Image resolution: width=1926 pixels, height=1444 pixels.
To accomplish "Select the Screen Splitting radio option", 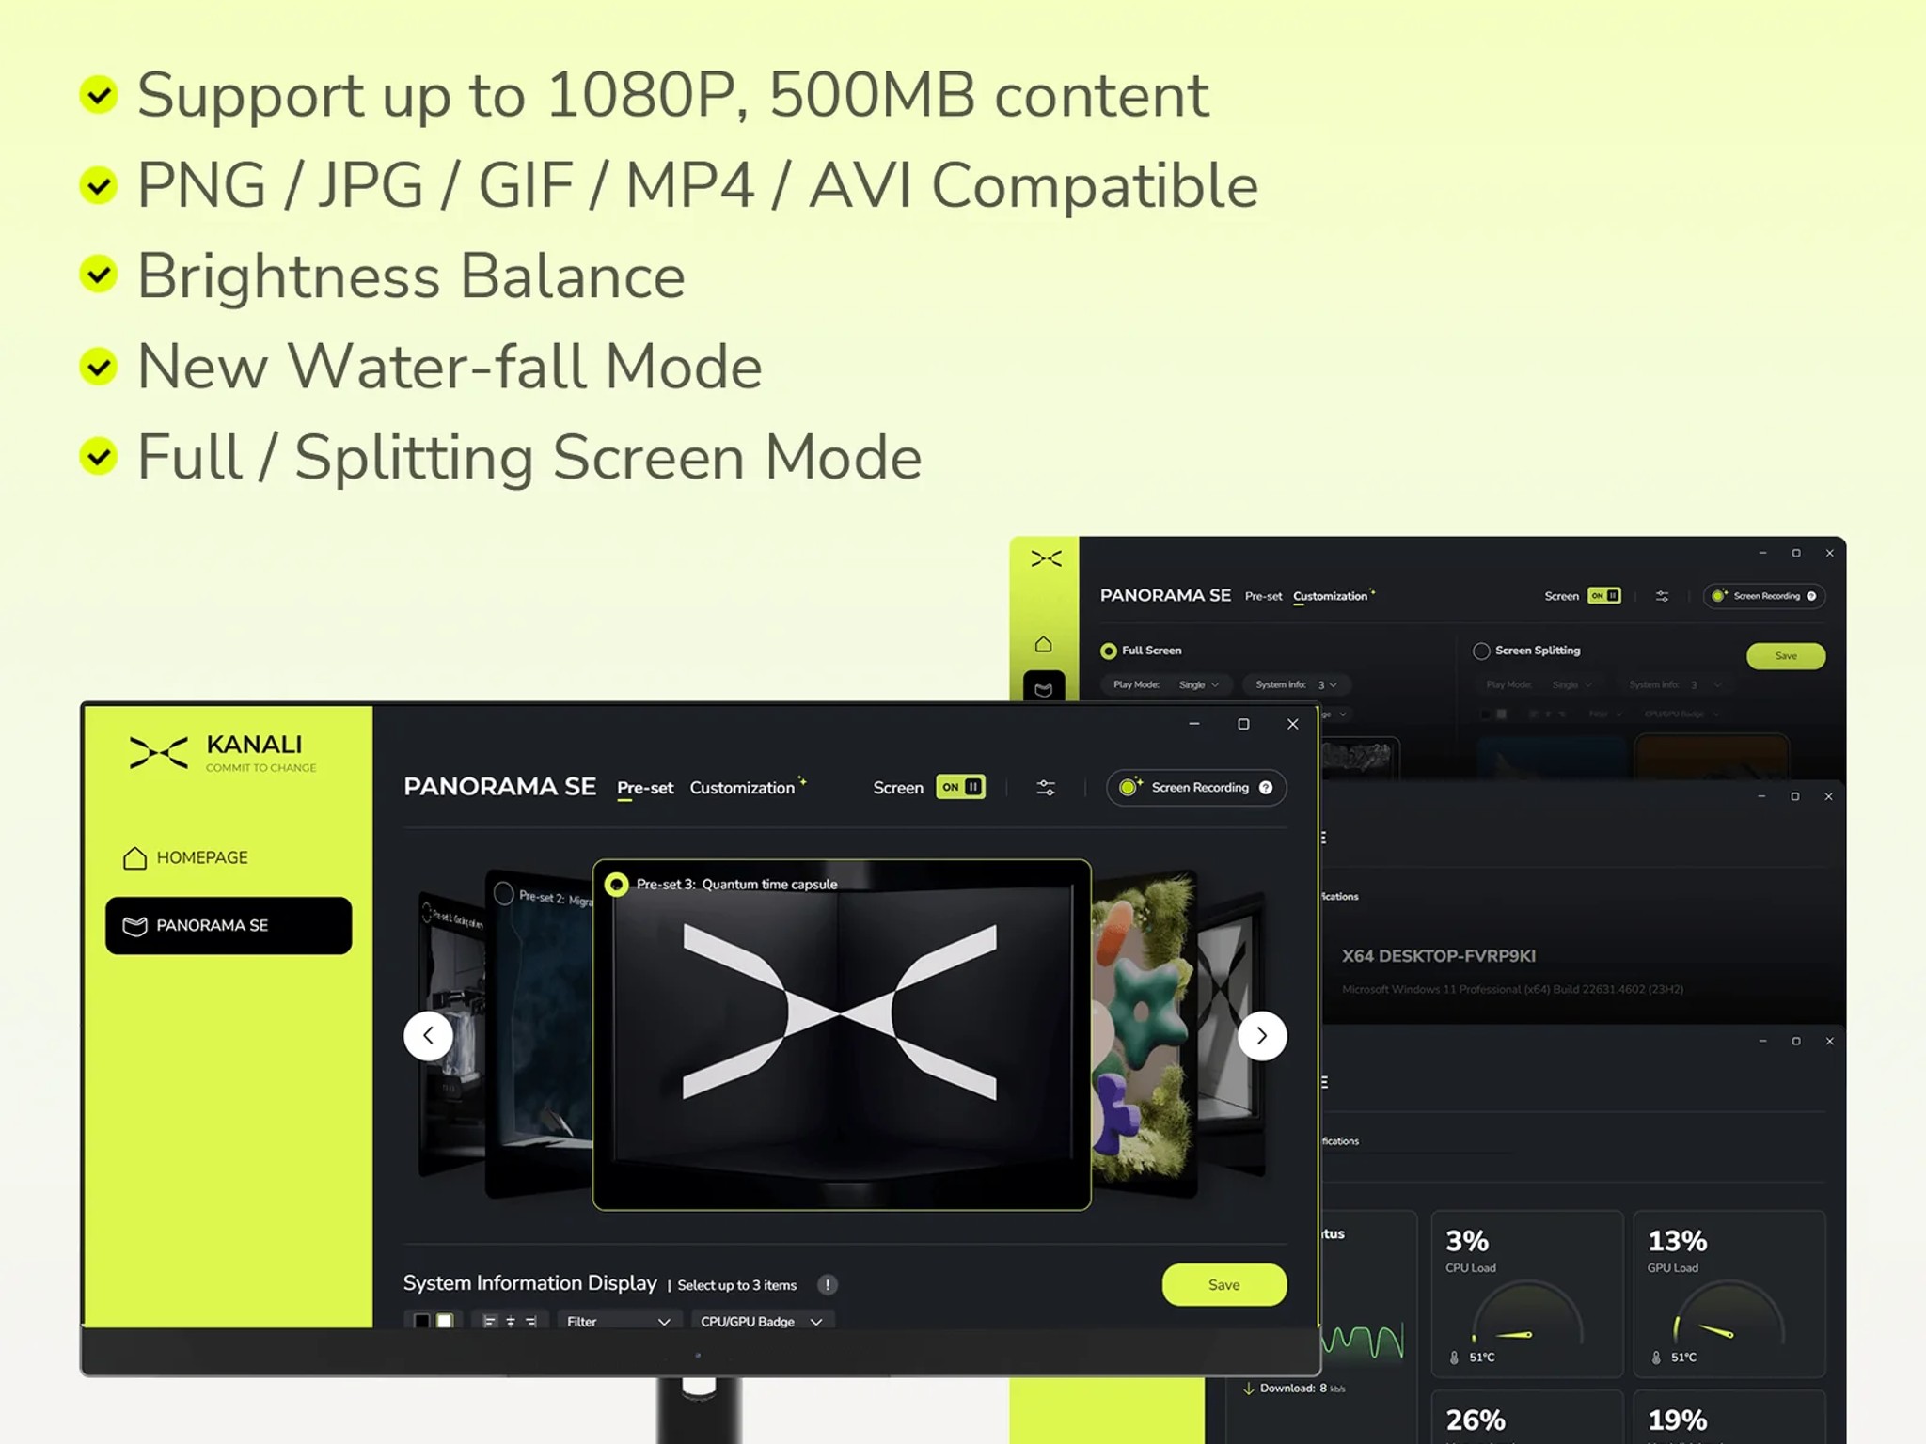I will click(1481, 651).
